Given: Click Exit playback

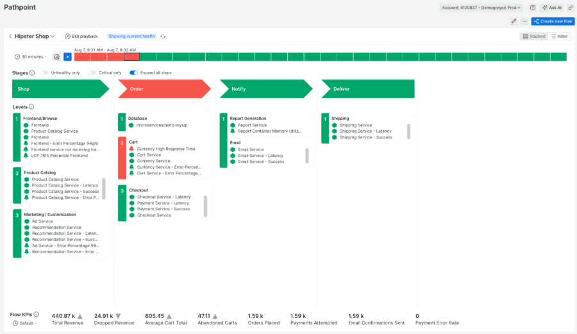Looking at the screenshot, I should click(81, 37).
